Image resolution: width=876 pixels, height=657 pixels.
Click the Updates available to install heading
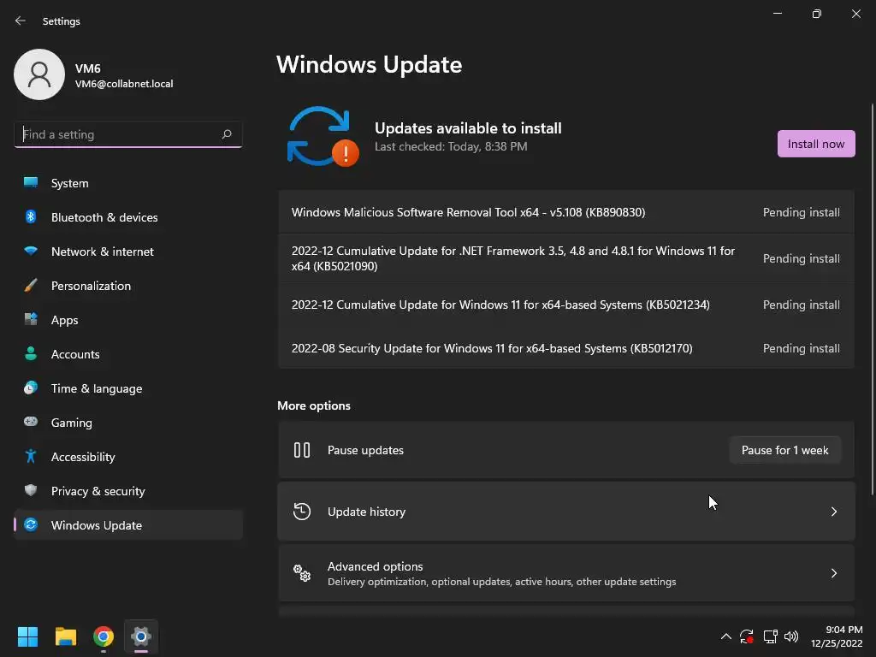point(468,128)
